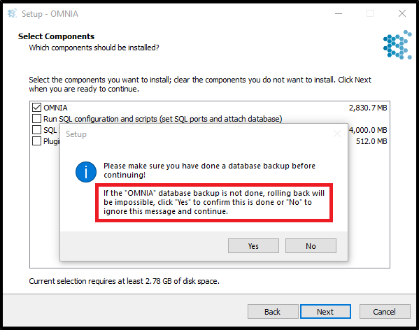Click the Run SQL configuration and scripts label
This screenshot has height=330, width=419.
pyautogui.click(x=163, y=119)
